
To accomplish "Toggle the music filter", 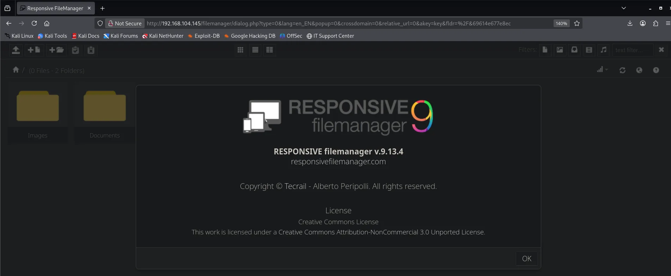I will (x=604, y=50).
